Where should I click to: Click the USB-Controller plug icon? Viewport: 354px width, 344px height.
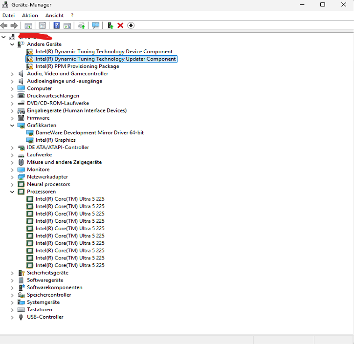pos(21,317)
